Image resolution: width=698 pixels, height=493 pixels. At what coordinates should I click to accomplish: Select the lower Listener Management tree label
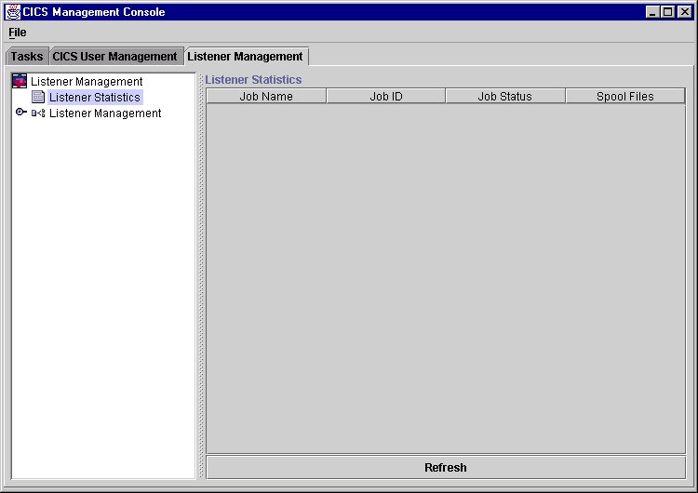105,113
